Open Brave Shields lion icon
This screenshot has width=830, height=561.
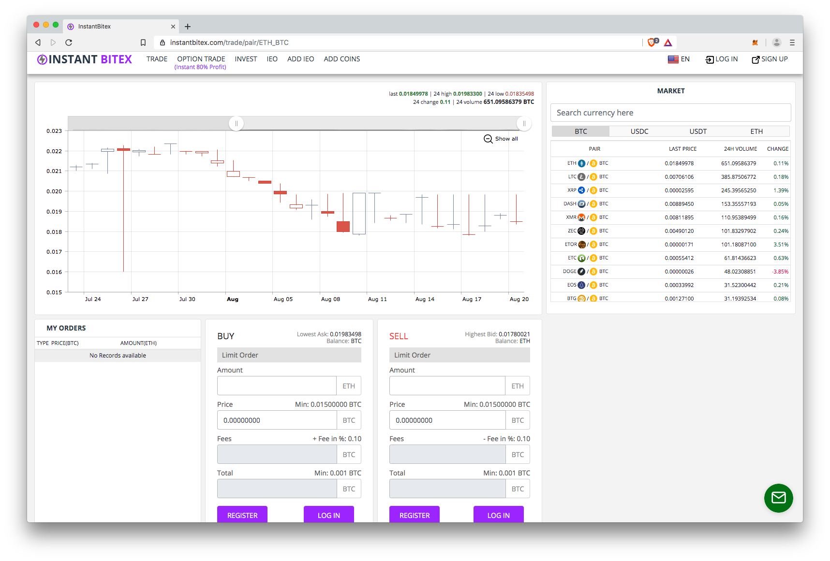tap(652, 43)
